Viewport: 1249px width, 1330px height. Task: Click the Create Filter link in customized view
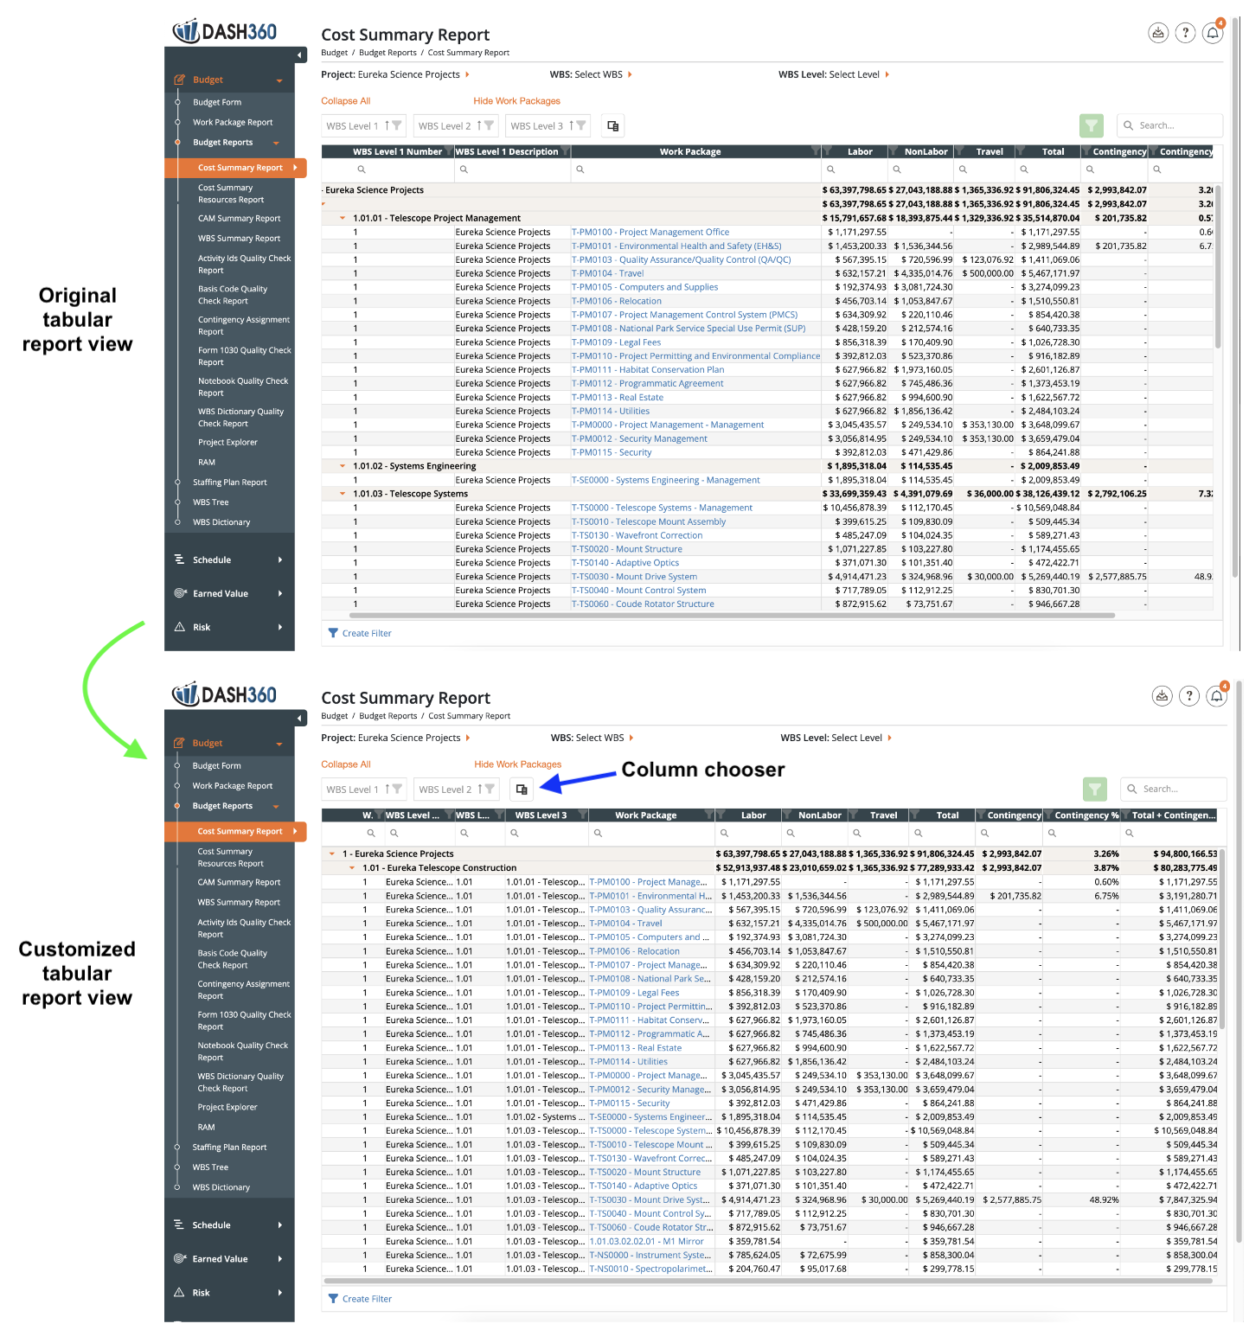[368, 1299]
